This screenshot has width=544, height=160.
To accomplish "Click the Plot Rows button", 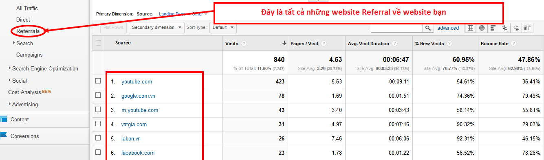I will pos(113,28).
